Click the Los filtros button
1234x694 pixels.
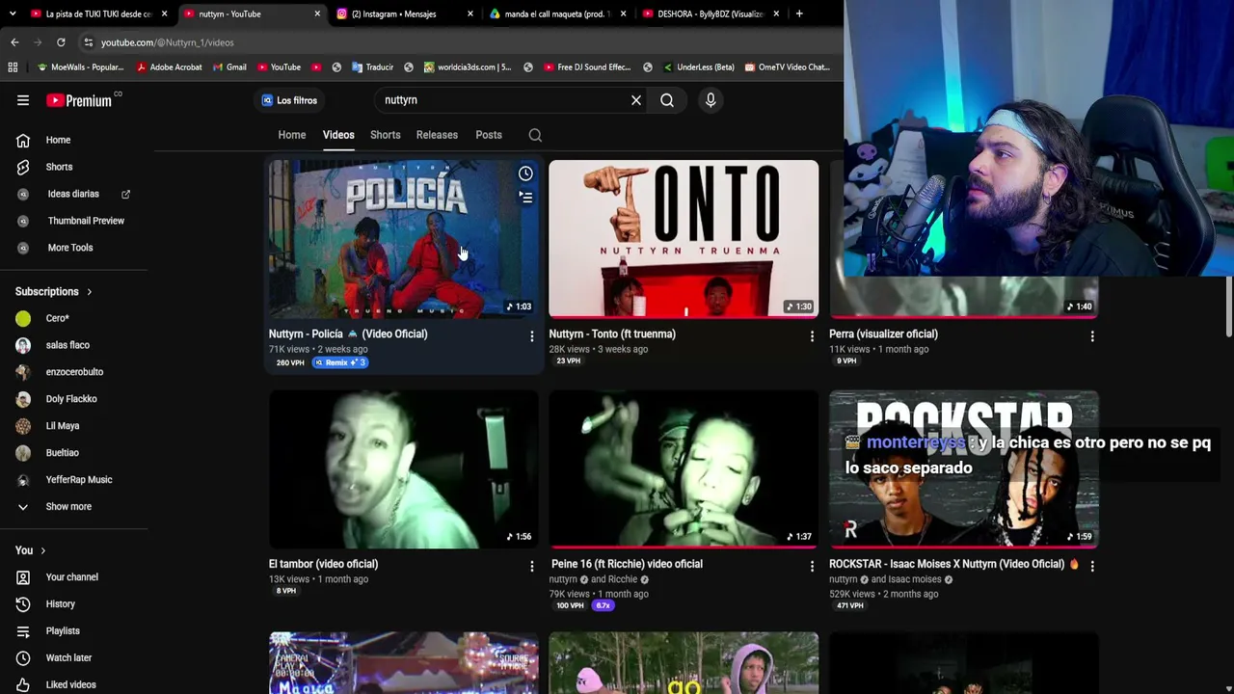click(289, 100)
